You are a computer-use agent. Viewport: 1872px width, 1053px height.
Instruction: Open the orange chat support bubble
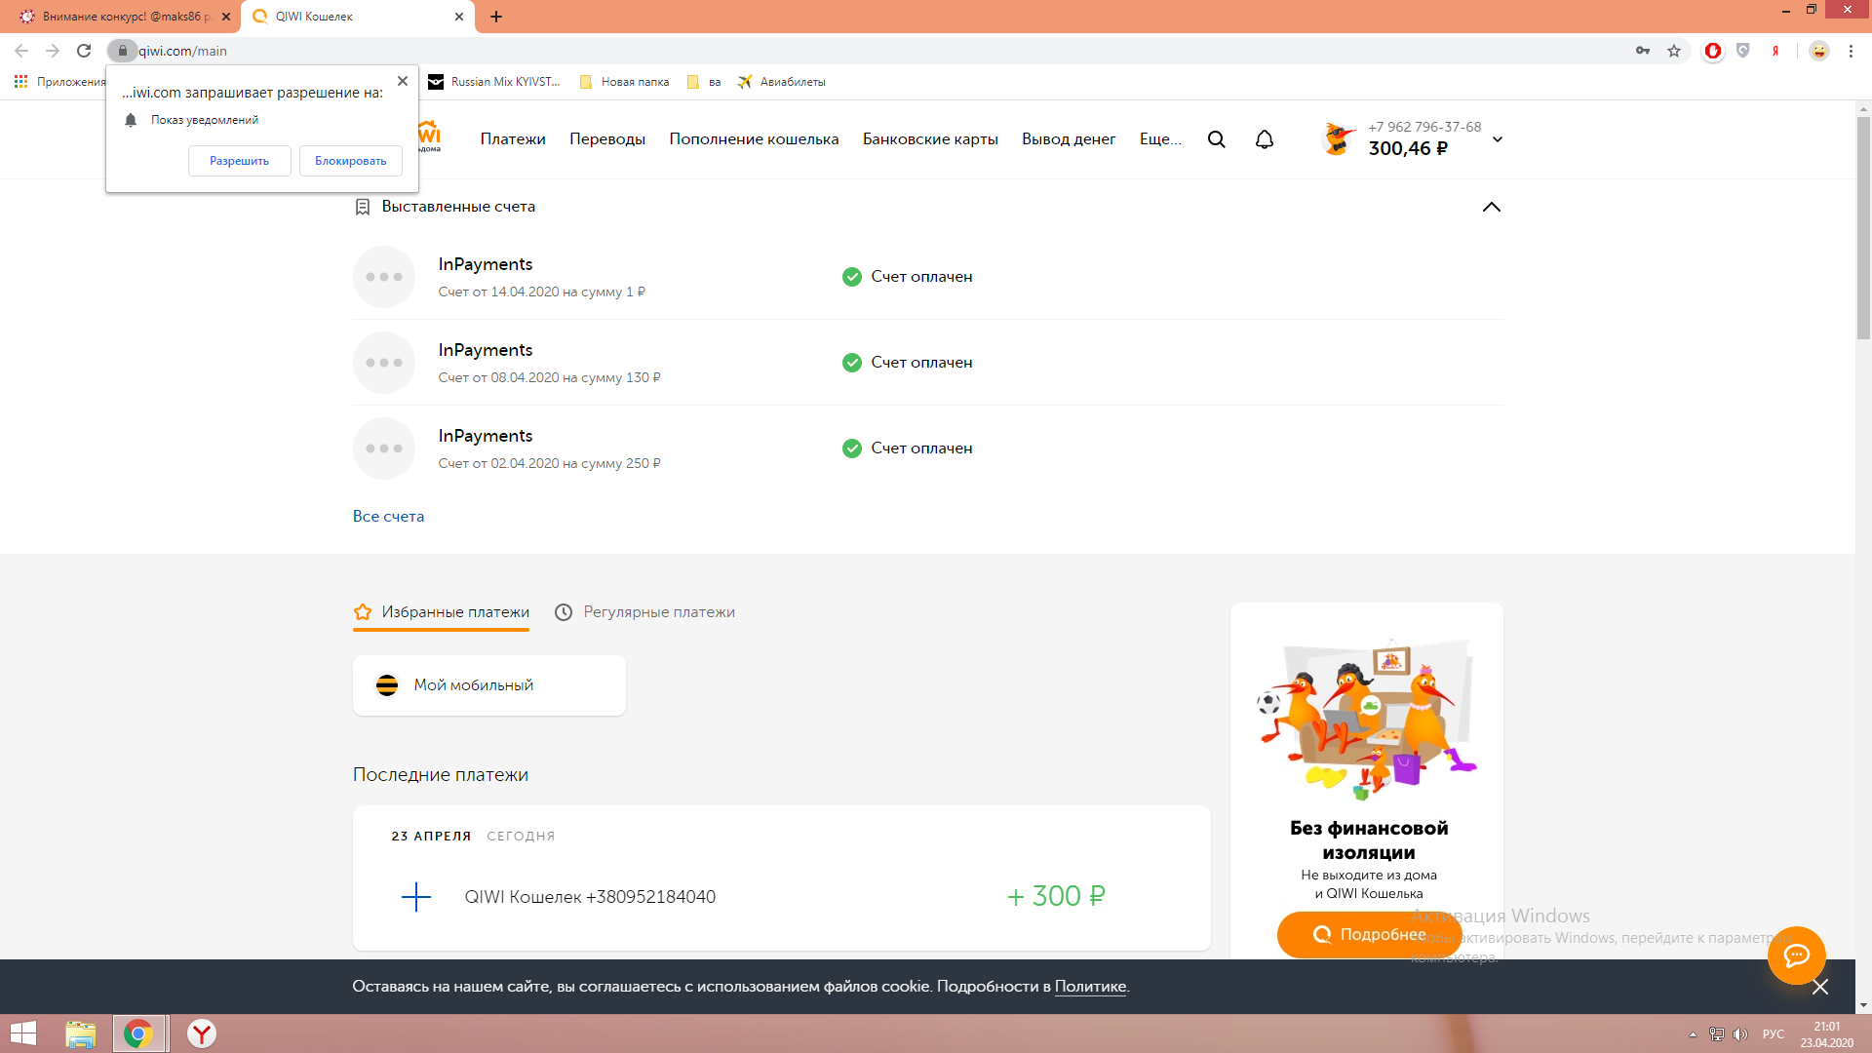1796,955
